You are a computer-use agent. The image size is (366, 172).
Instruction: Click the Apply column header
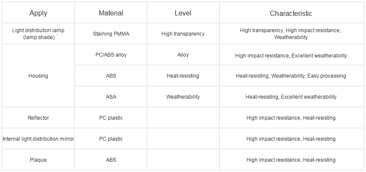[38, 13]
